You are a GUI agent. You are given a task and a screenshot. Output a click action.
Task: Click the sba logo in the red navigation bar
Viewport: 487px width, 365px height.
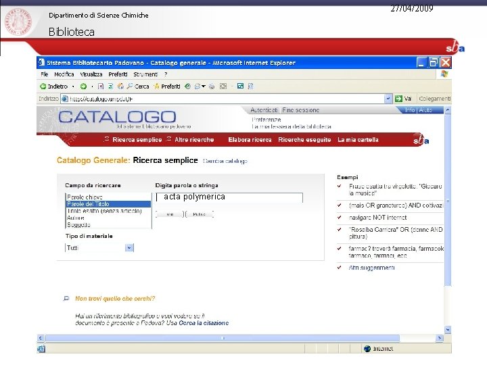click(421, 140)
